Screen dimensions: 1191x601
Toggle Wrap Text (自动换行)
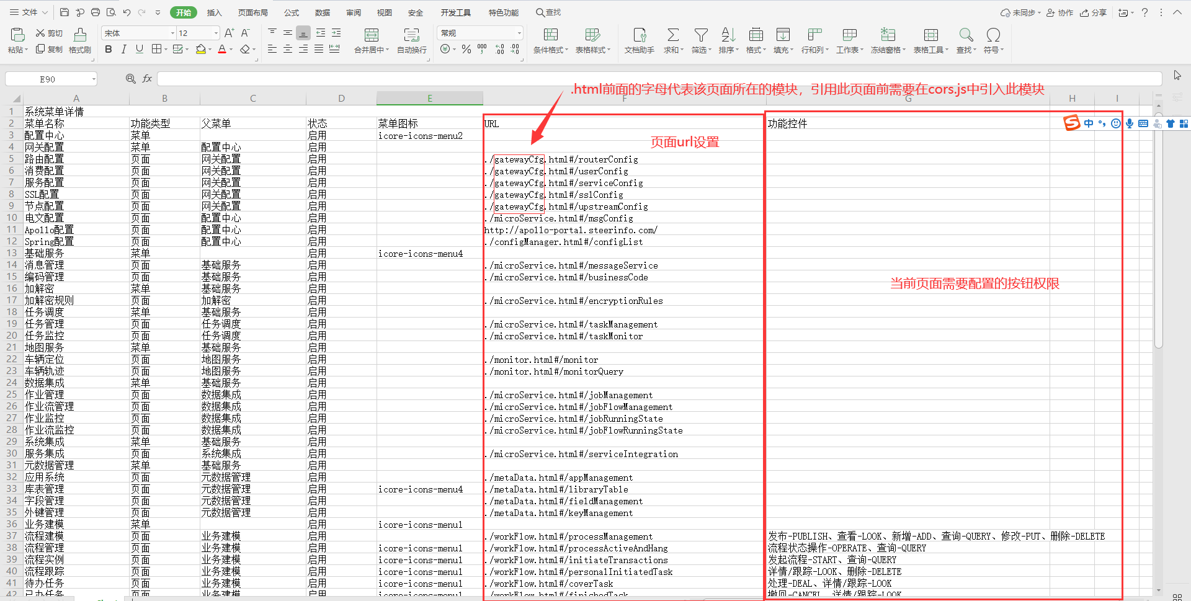pyautogui.click(x=411, y=35)
